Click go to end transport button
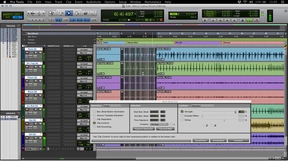The height and width of the screenshot is (162, 288). [234, 20]
